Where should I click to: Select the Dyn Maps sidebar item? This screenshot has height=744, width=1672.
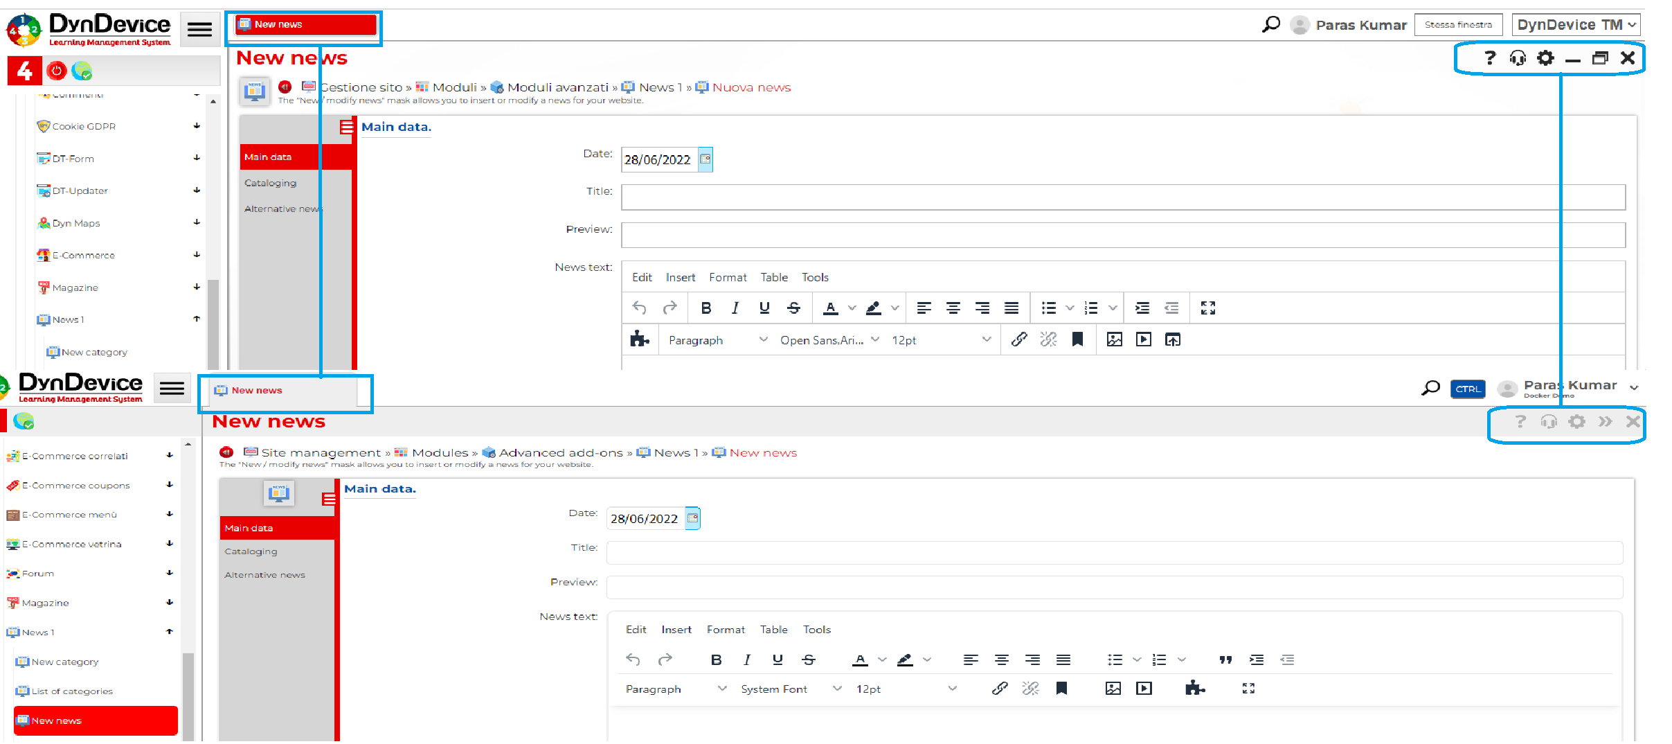76,223
